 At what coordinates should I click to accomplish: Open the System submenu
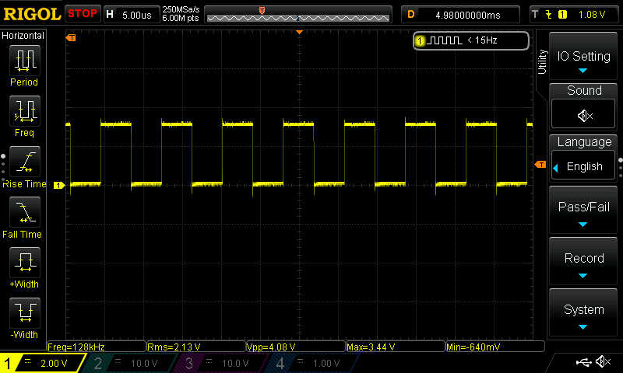pos(583,312)
